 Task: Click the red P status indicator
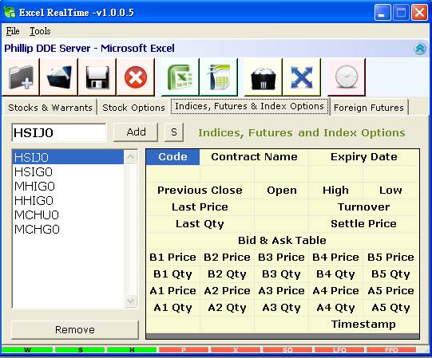tap(184, 350)
